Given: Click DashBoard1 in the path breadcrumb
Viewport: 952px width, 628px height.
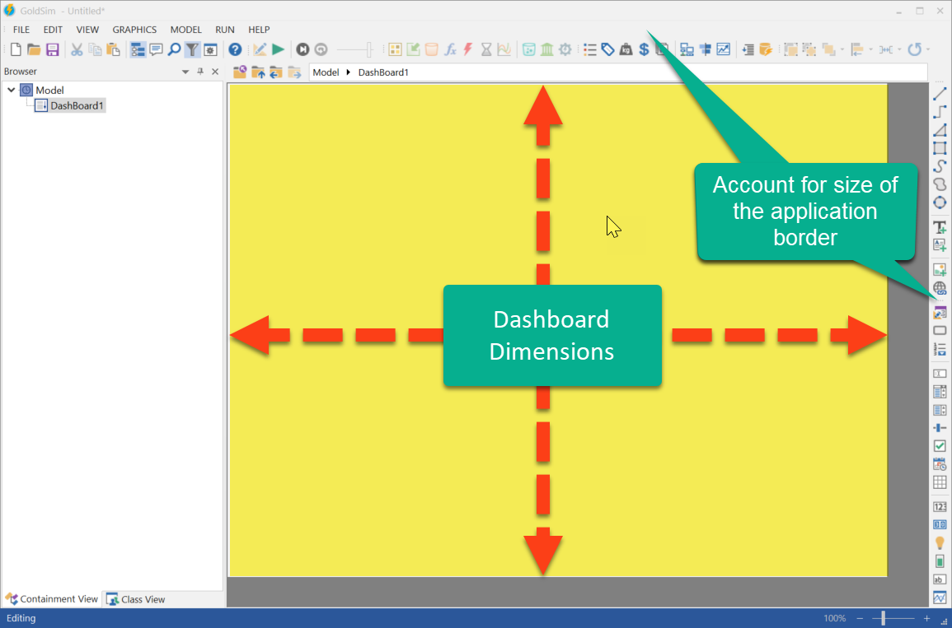Looking at the screenshot, I should point(383,72).
